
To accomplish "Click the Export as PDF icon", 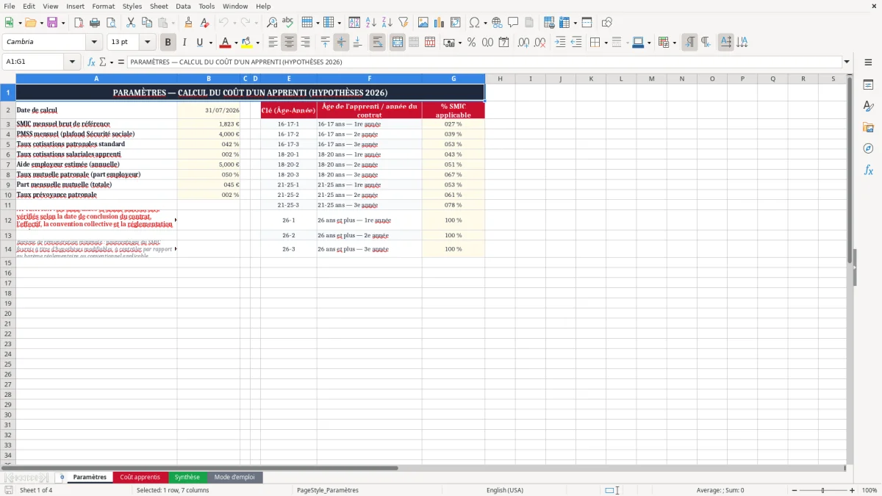I will (x=79, y=23).
